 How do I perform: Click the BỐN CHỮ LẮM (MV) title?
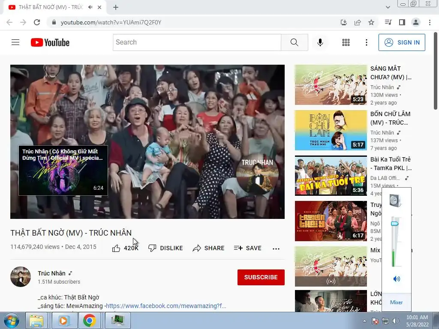click(390, 118)
